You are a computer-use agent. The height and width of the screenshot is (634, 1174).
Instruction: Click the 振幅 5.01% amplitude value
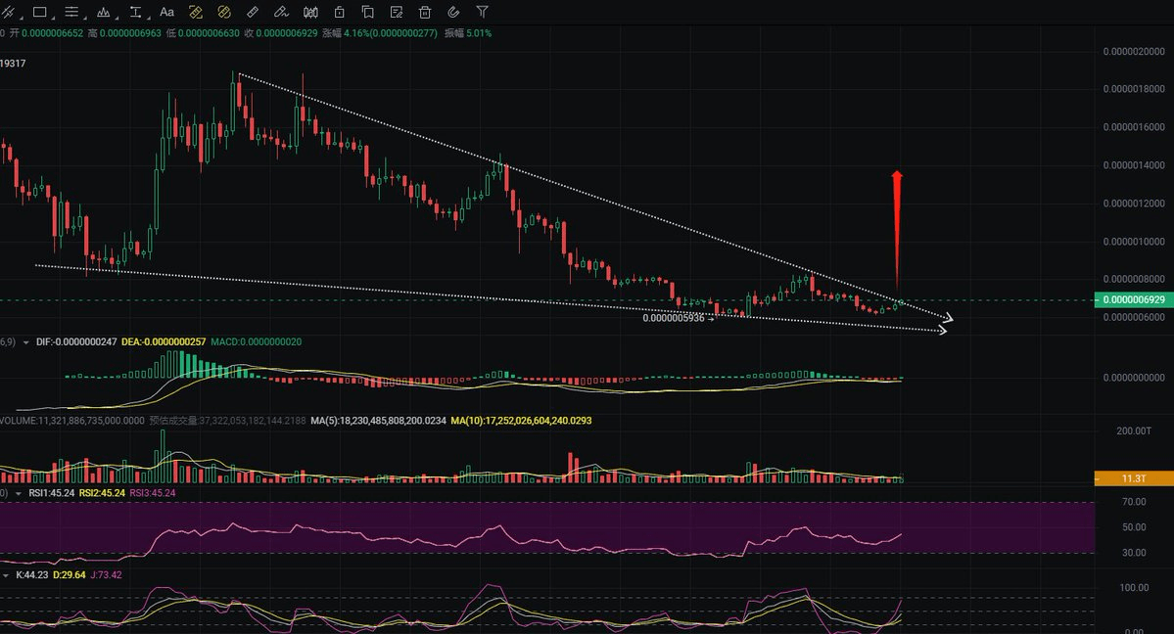coord(468,33)
